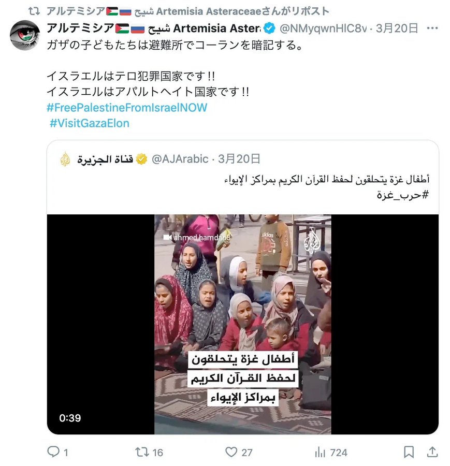Click the Al Jazeera logo avatar
The width and height of the screenshot is (450, 466).
[x=65, y=159]
